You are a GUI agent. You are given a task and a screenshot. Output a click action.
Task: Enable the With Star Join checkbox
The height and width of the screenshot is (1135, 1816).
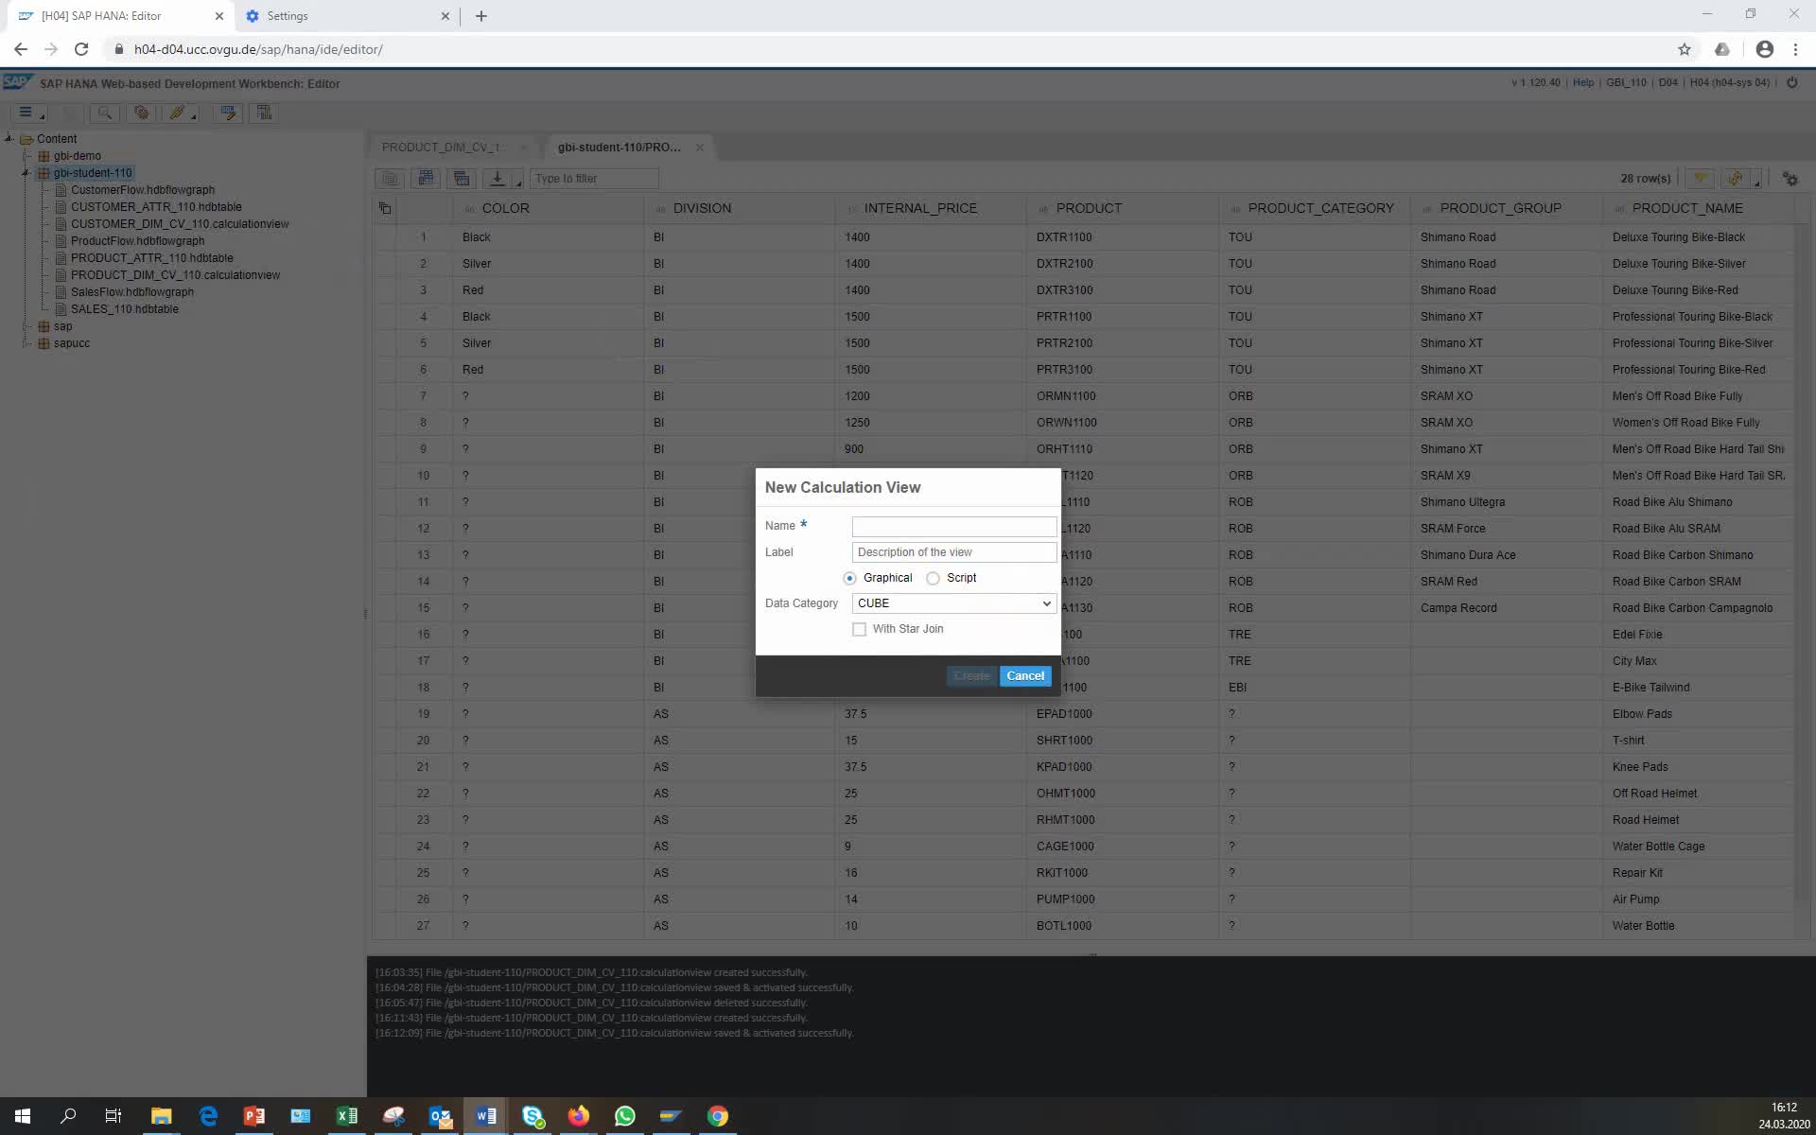tap(859, 629)
